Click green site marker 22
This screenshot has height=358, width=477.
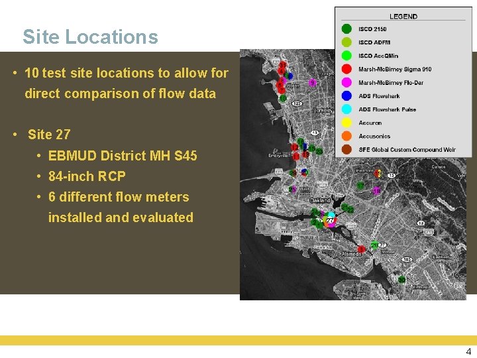(350, 210)
